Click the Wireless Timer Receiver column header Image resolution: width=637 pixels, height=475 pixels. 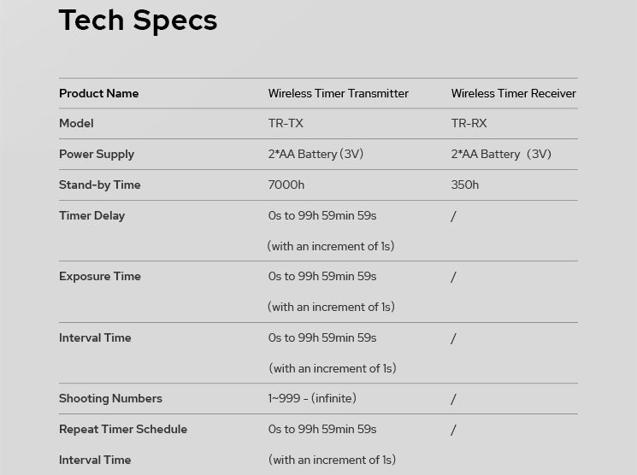click(513, 93)
